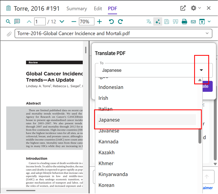This screenshot has width=218, height=194.
Task: Click the email envelope icon
Action: click(193, 22)
